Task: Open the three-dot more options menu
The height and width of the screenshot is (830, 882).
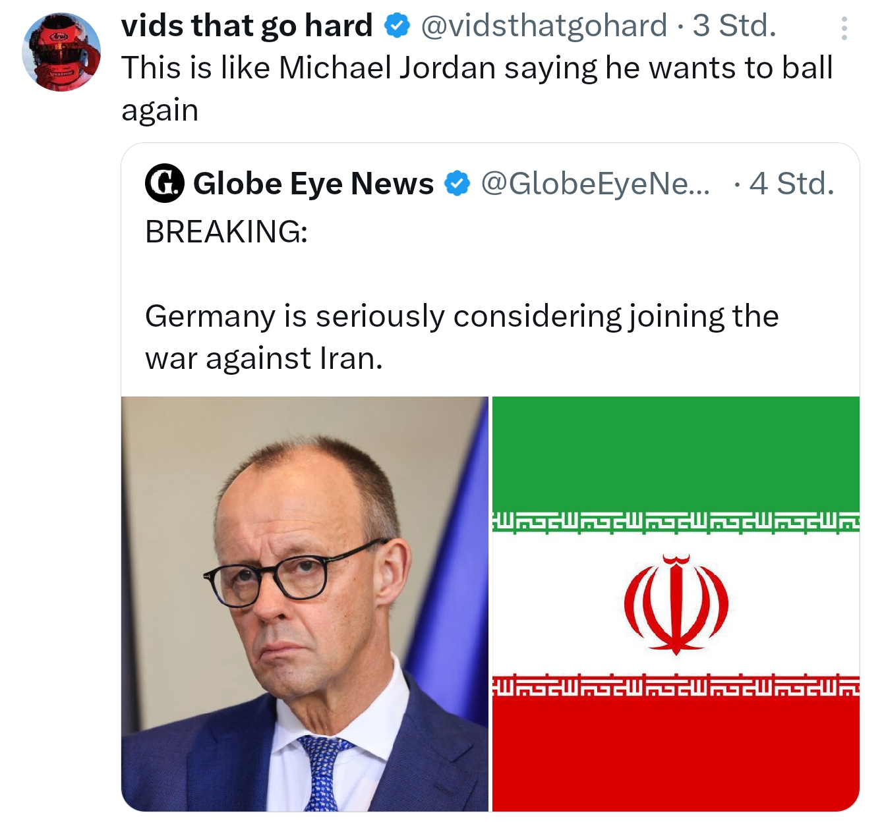Action: pyautogui.click(x=844, y=28)
